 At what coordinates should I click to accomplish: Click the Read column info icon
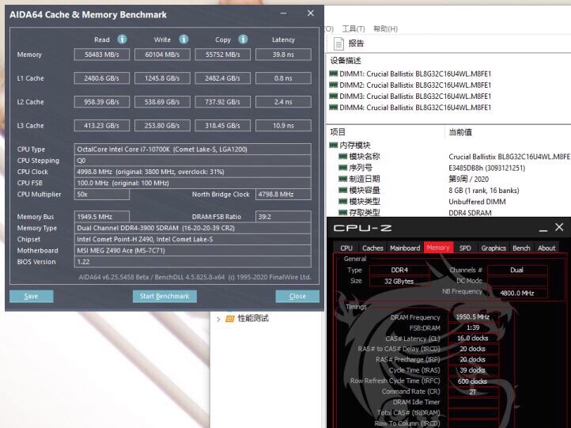122,39
